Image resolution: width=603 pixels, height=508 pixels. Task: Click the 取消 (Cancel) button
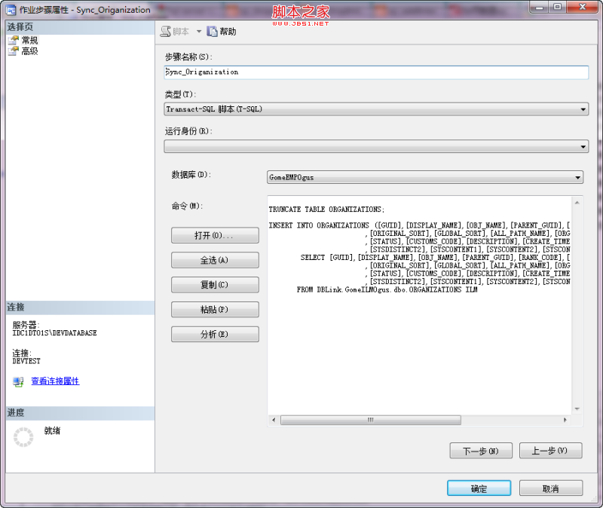(551, 488)
